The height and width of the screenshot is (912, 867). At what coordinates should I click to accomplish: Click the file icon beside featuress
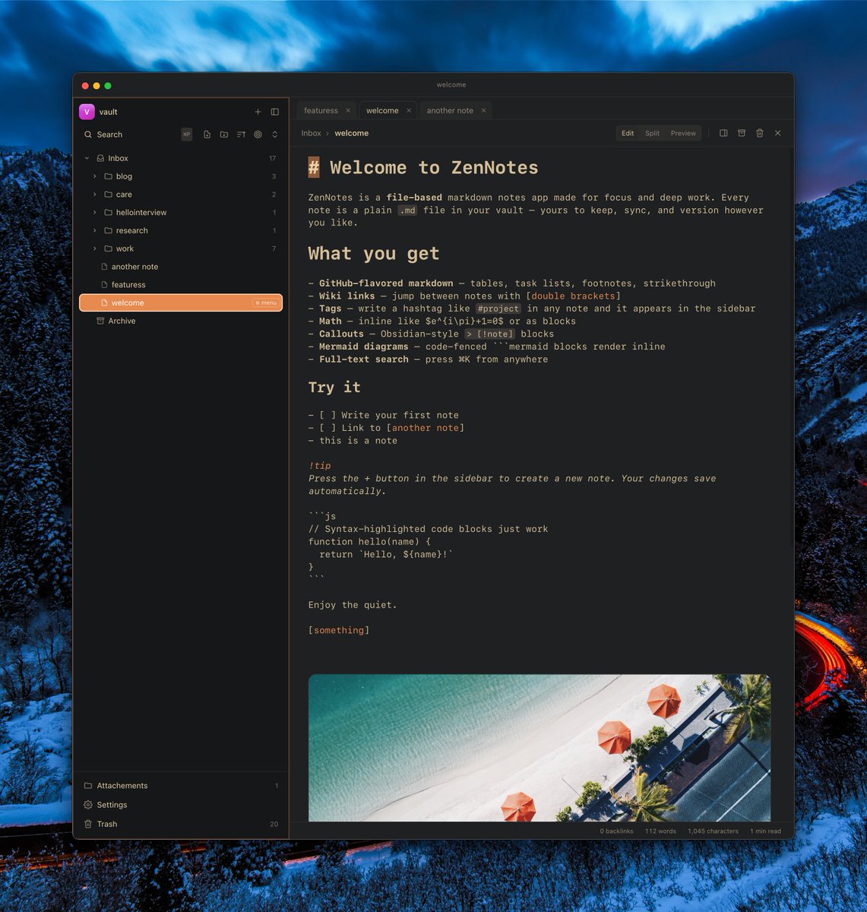point(104,285)
